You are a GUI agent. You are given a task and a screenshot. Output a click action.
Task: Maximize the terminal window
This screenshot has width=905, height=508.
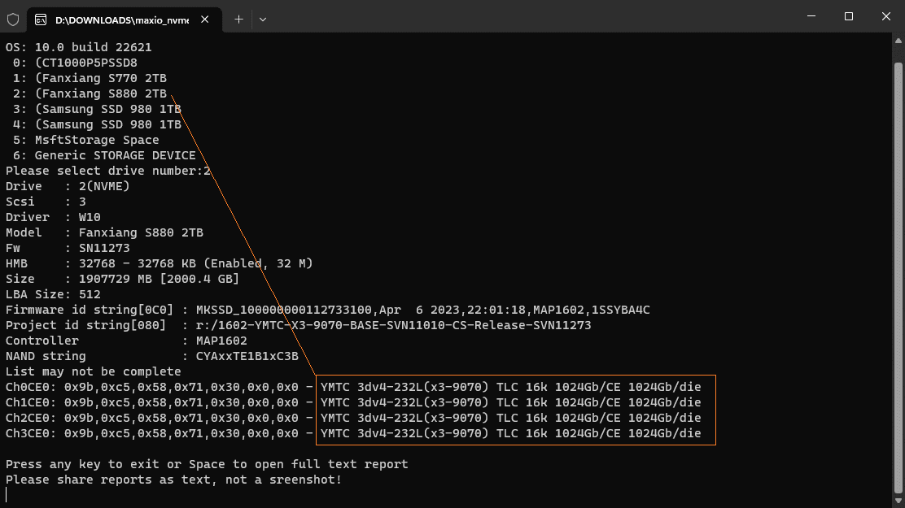click(x=848, y=16)
